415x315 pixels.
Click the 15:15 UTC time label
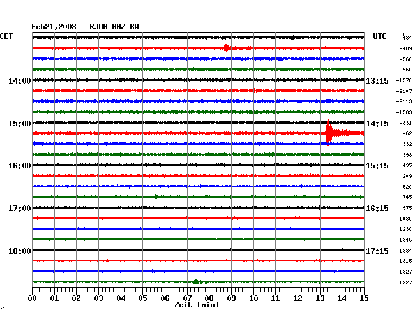pos(377,166)
